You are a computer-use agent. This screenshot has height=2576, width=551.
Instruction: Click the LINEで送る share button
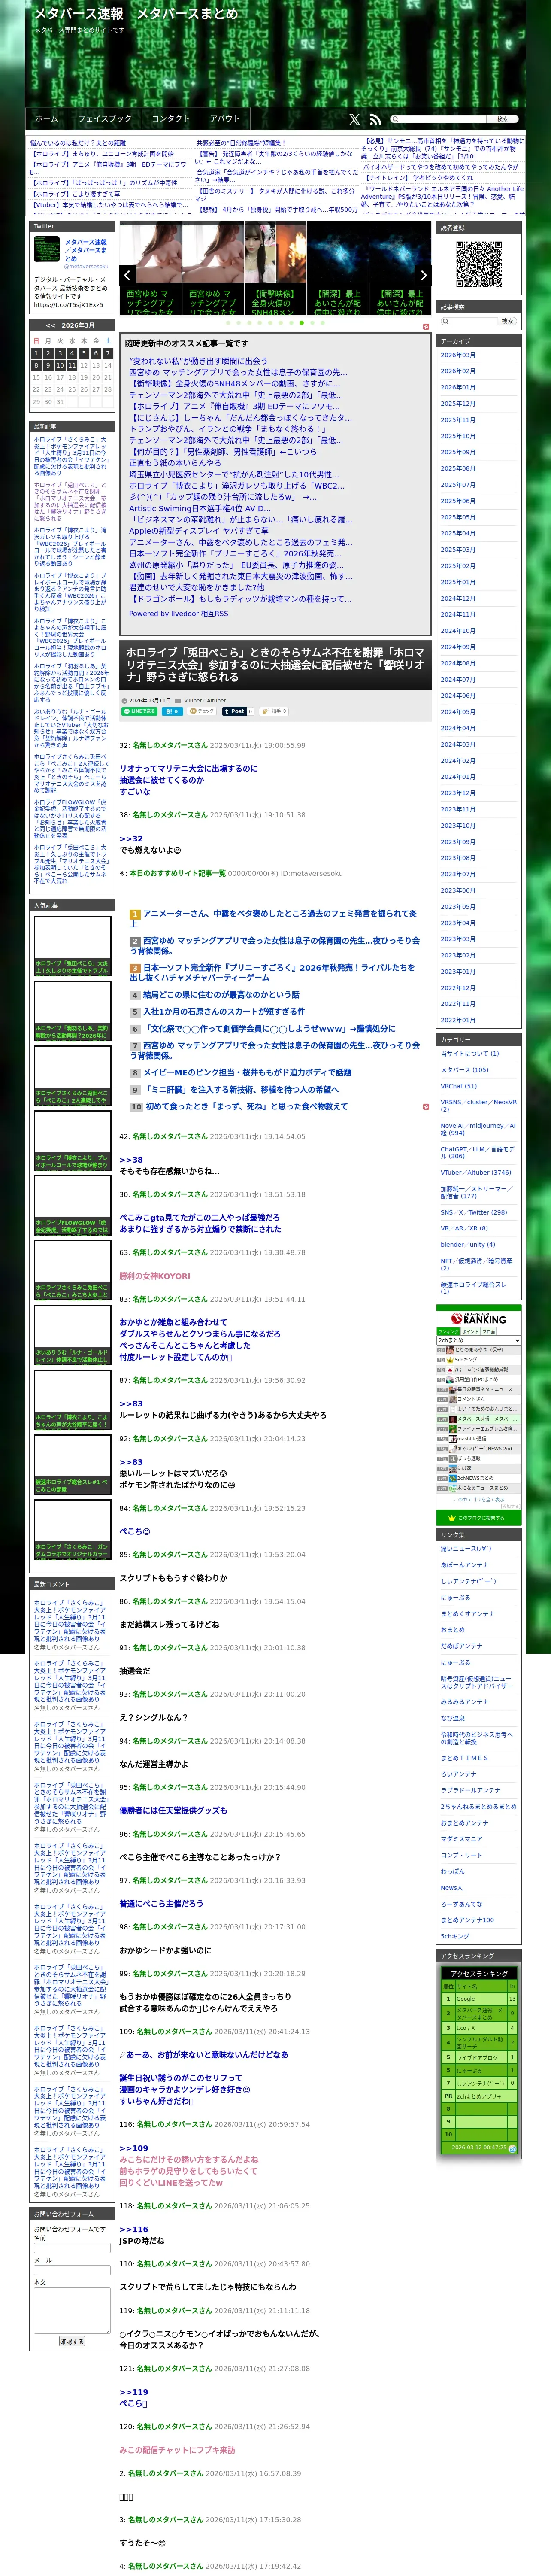[x=139, y=711]
